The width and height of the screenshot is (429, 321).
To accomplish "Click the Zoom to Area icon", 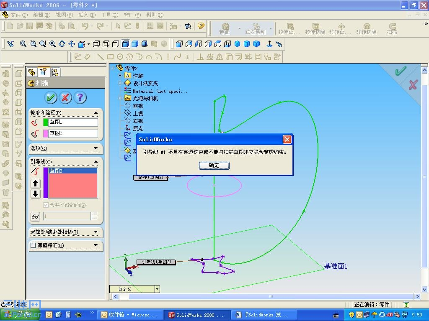I will 33,44.
